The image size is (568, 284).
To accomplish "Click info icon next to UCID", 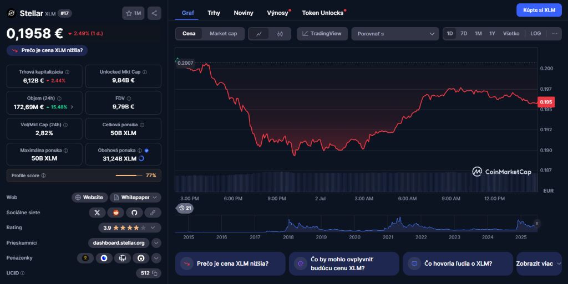I will (22, 273).
